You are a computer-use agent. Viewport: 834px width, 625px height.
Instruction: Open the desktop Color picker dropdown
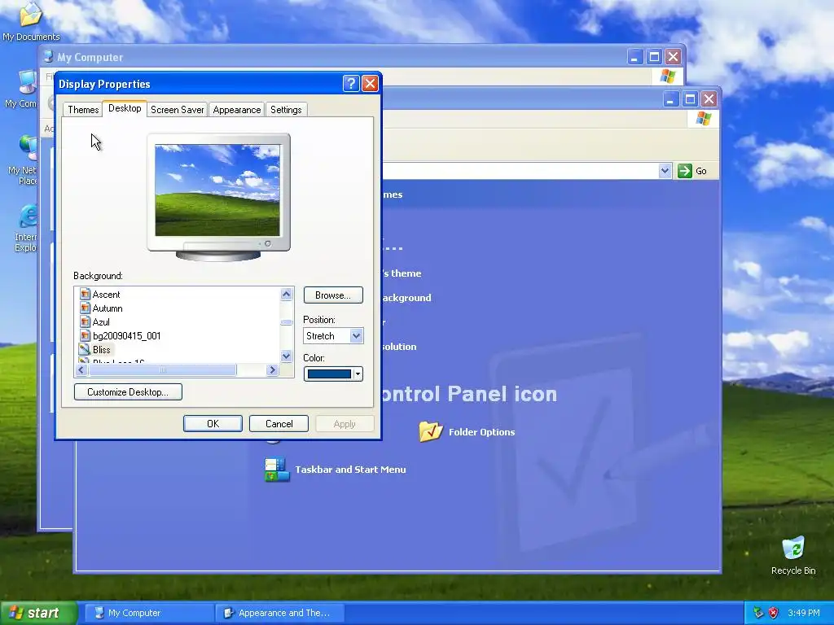coord(333,374)
